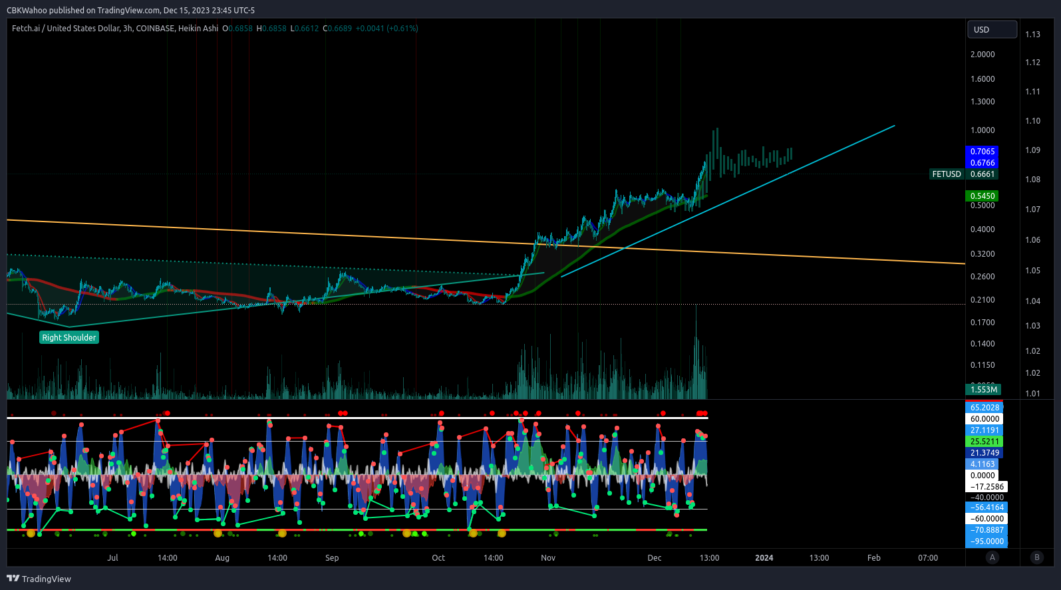Toggle the B scale button
The width and height of the screenshot is (1061, 590).
coord(1036,557)
